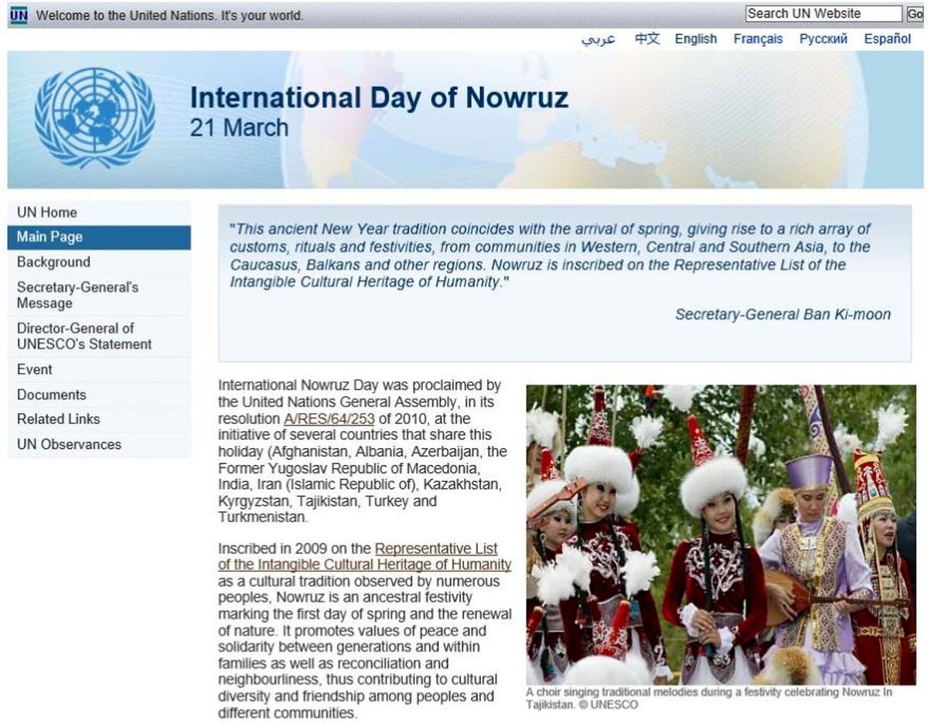Click the Search UN Website input field
The image size is (928, 725).
823,14
